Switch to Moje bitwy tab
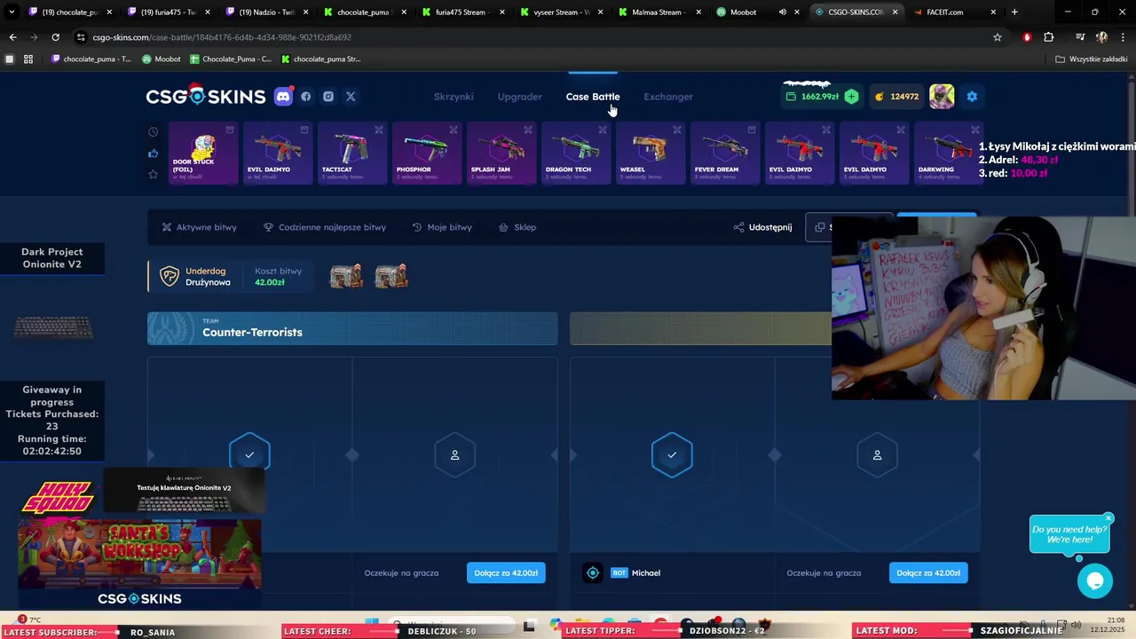 click(442, 227)
